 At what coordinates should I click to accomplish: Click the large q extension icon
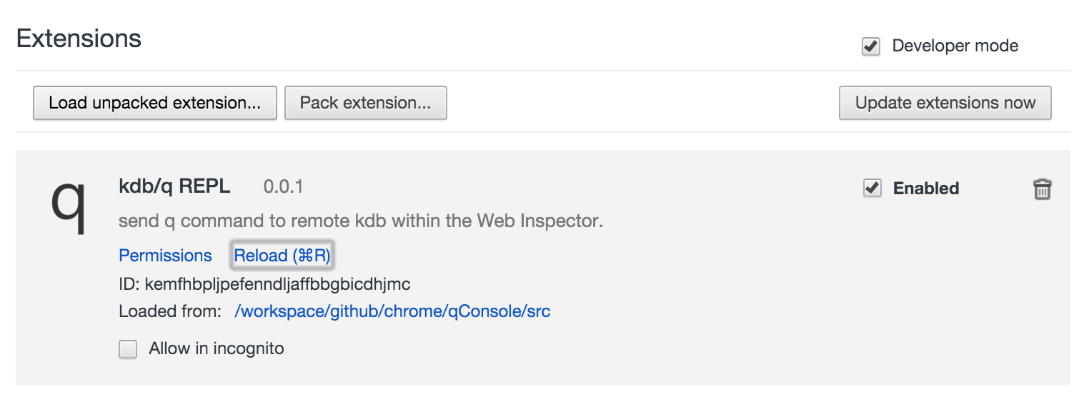pos(69,204)
